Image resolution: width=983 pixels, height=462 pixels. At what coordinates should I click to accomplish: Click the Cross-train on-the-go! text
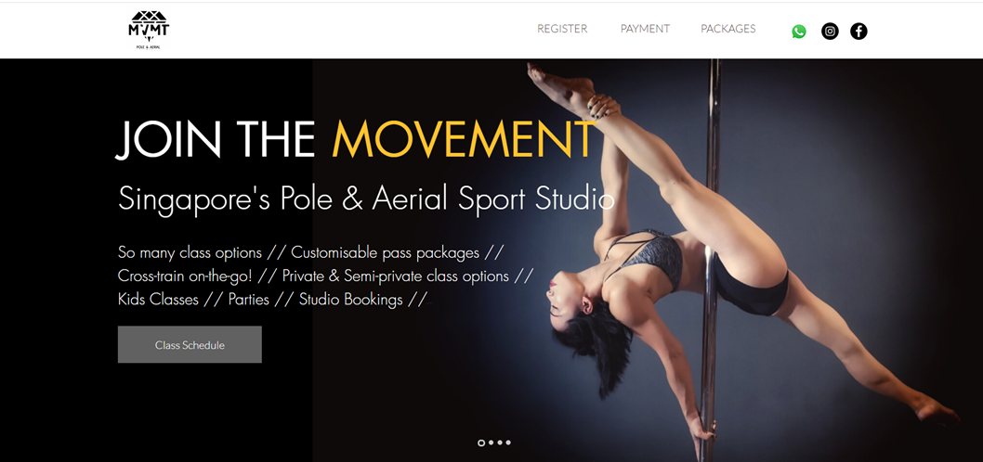click(x=185, y=276)
